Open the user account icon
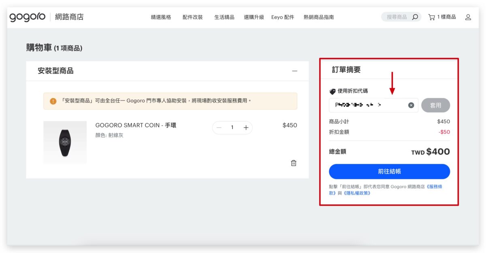 click(468, 17)
